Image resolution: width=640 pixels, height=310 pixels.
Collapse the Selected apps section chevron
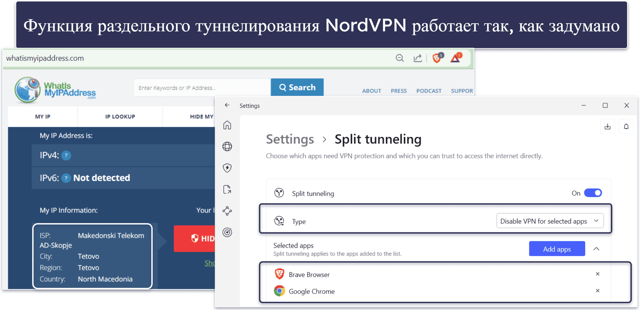(596, 249)
